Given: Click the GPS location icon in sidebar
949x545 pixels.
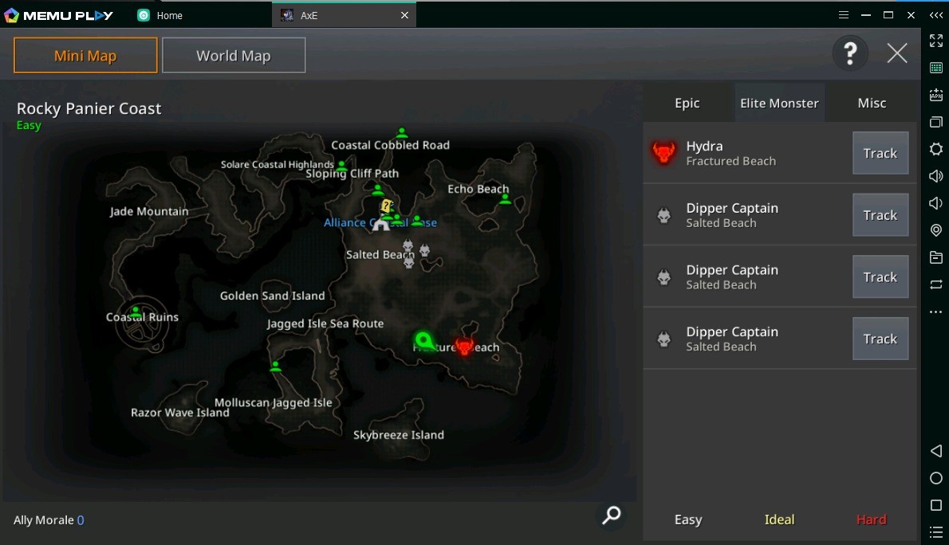Looking at the screenshot, I should (936, 230).
